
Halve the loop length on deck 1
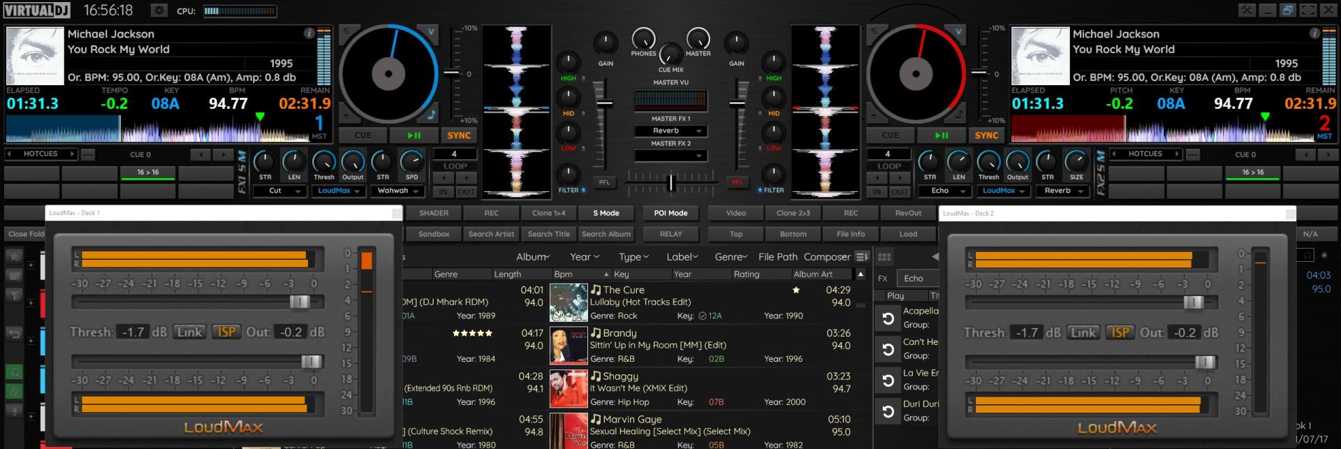pos(444,178)
